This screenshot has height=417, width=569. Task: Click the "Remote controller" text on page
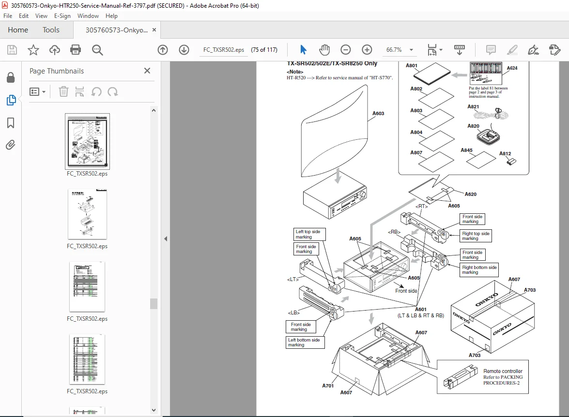pyautogui.click(x=503, y=371)
